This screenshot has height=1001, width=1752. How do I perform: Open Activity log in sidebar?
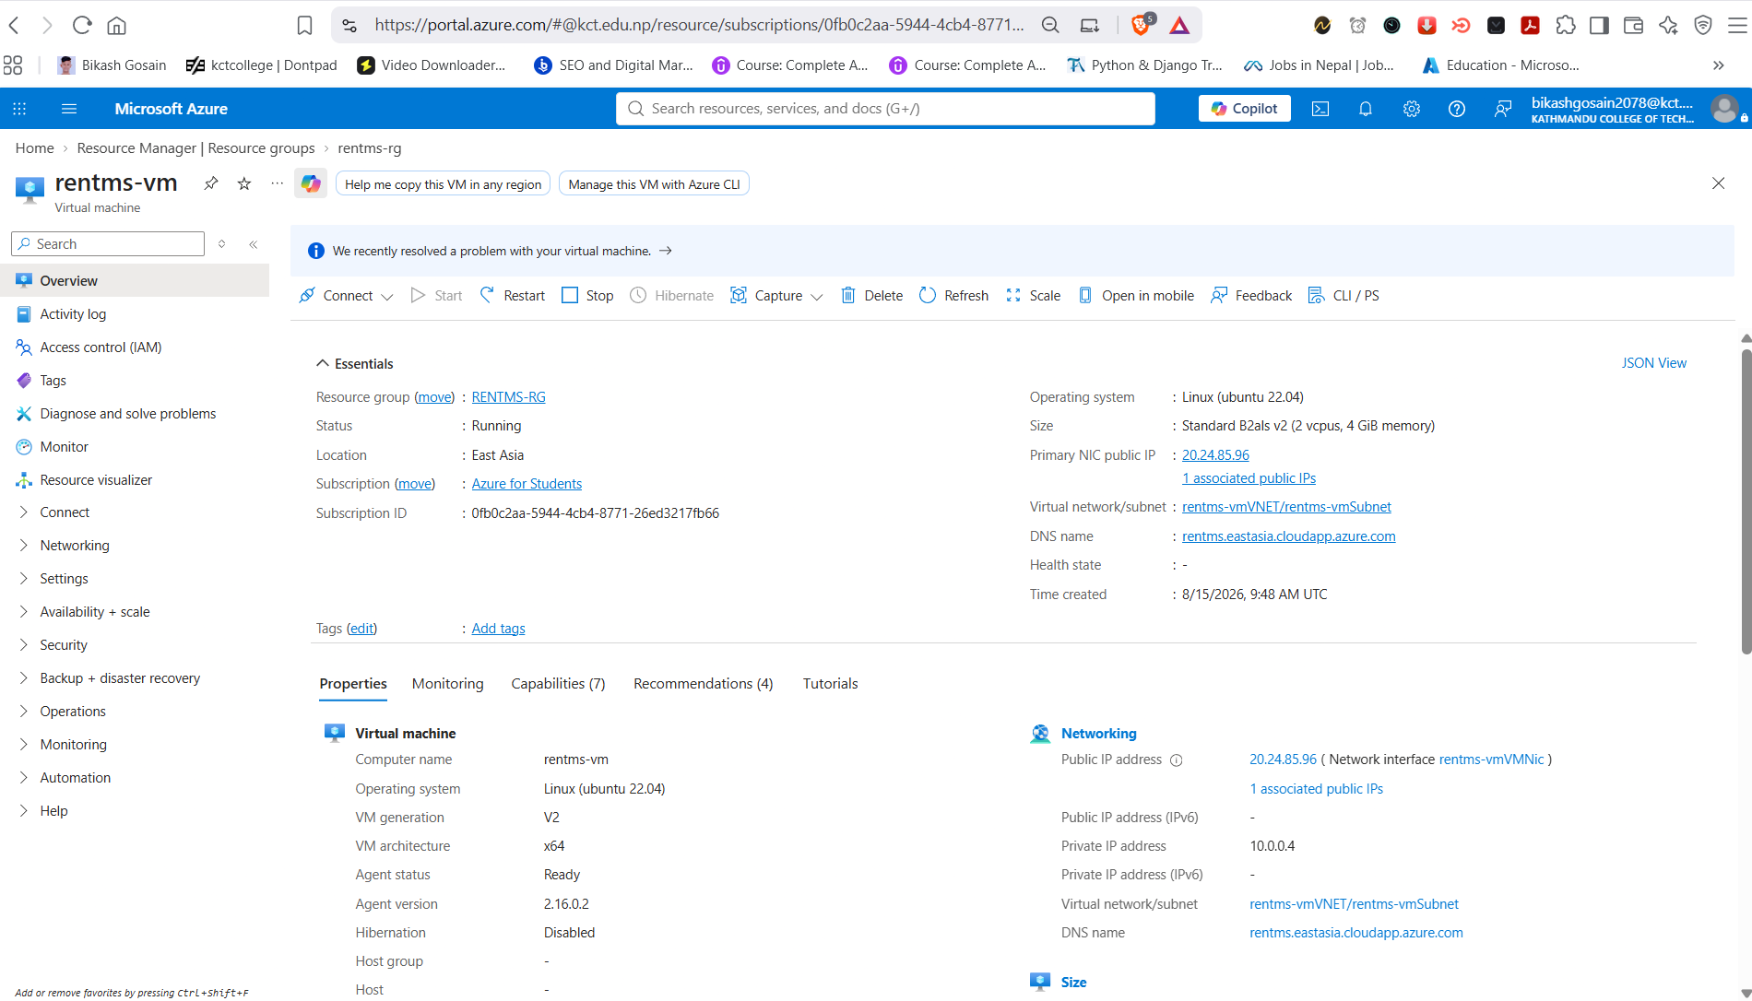coord(73,314)
